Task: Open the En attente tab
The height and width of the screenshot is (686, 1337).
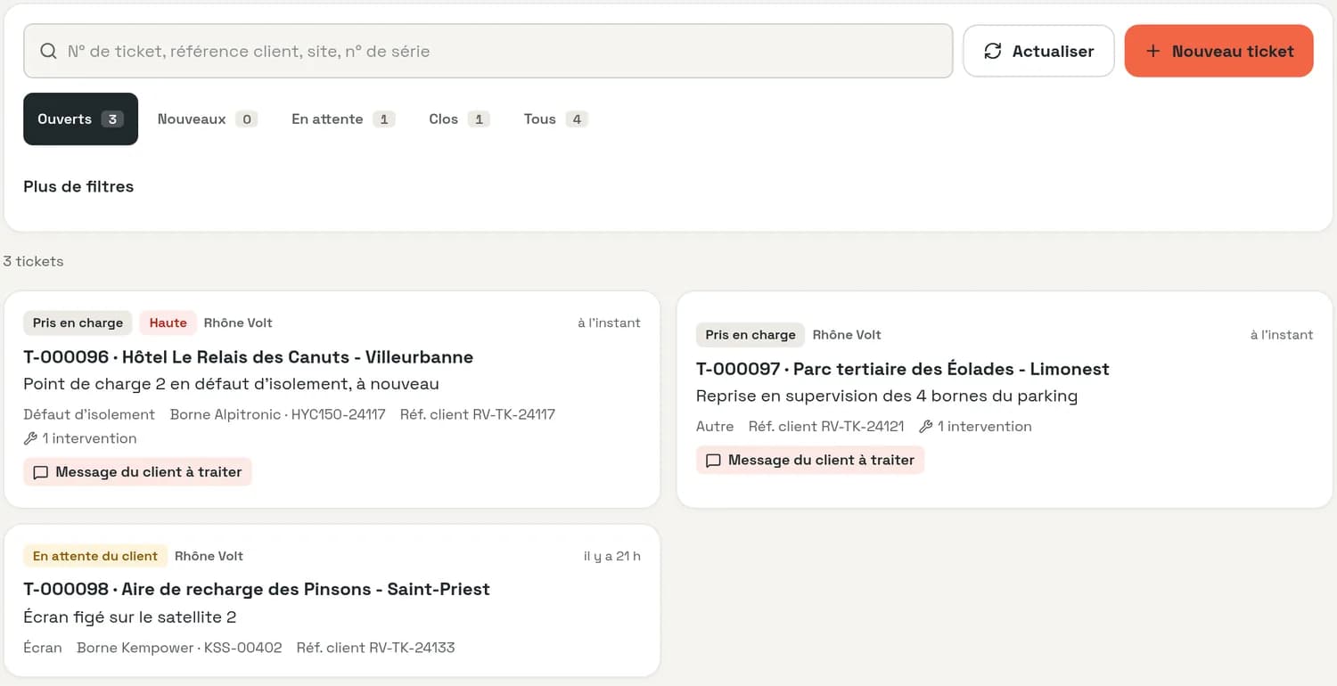Action: 343,119
